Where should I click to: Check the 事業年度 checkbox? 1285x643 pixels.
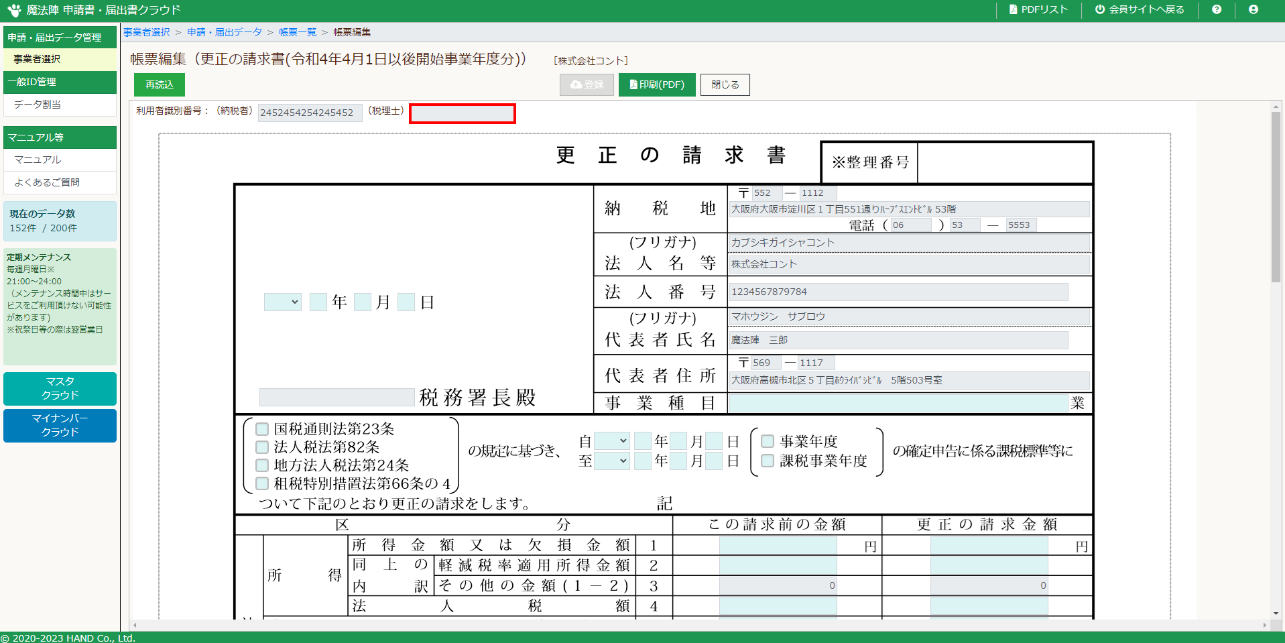tap(767, 440)
